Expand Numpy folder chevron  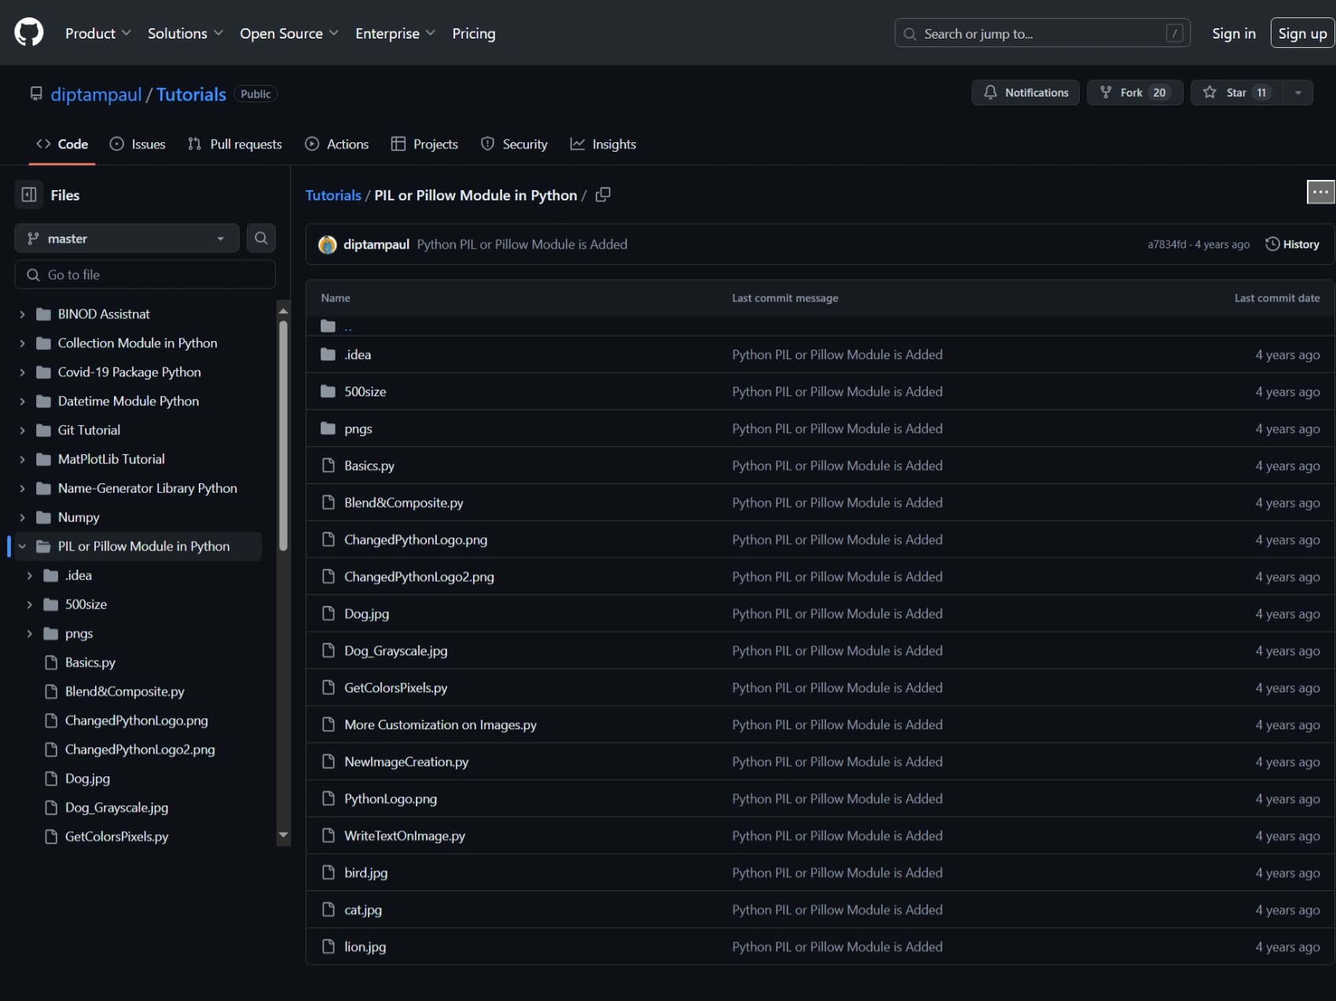pos(22,518)
